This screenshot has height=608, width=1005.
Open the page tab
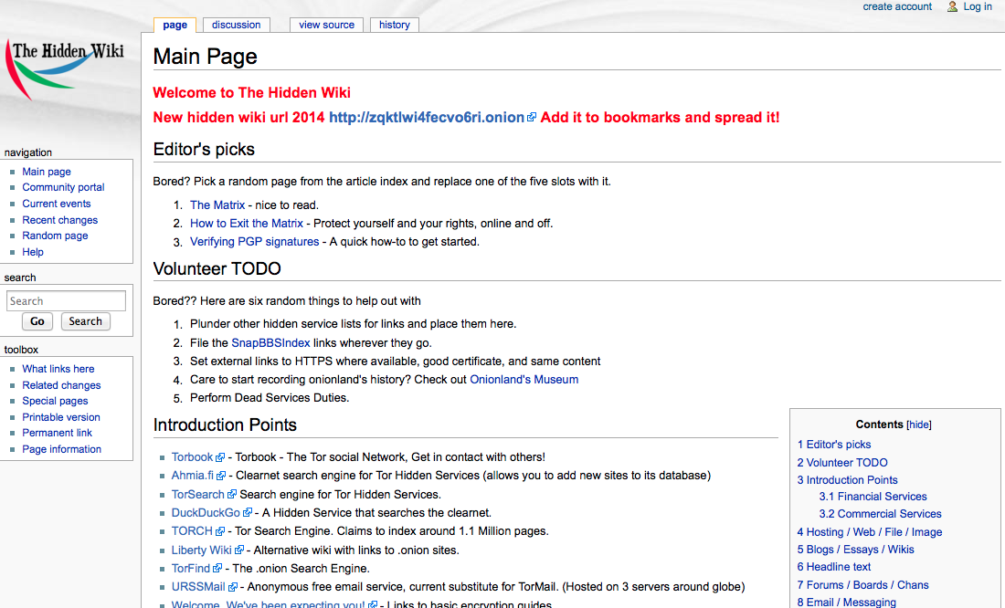(175, 25)
